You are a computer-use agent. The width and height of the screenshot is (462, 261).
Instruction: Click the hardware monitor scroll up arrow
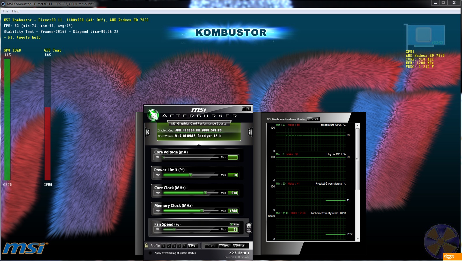pyautogui.click(x=358, y=126)
